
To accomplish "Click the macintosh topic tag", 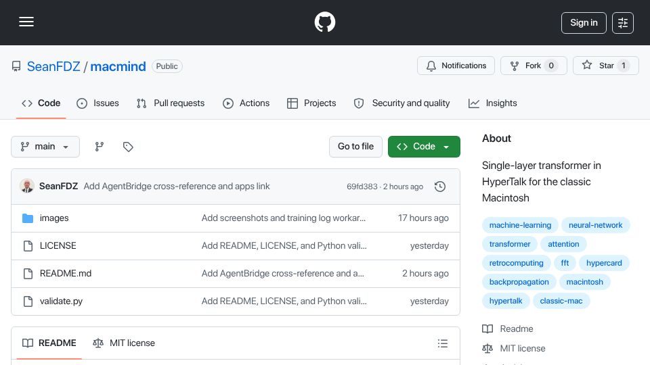I will coord(584,283).
